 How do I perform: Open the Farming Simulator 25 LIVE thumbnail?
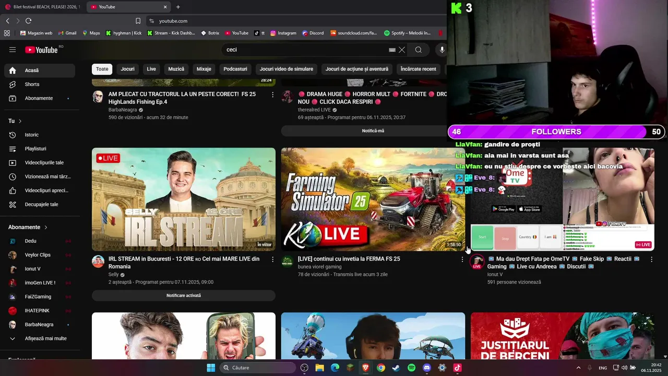coord(373,199)
